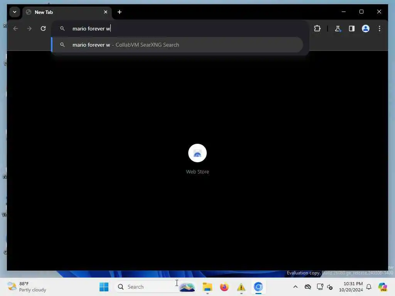Screen dimensions: 395x296
Task: Open the yellow warning triangle taskbar app
Action: 241,287
